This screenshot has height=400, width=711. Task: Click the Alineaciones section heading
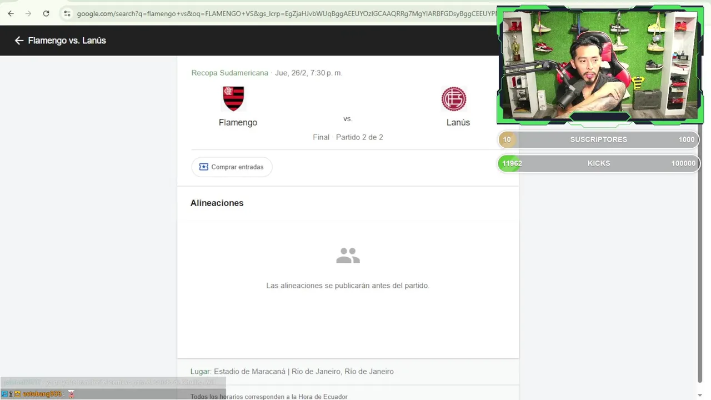click(x=217, y=203)
